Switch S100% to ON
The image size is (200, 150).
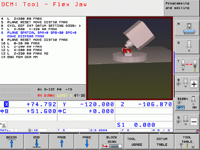click(x=194, y=107)
